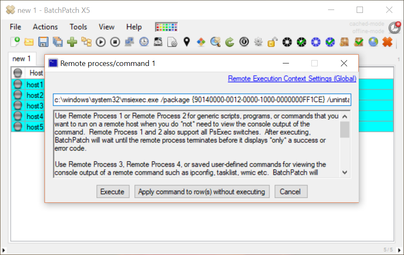Click the gray status circle in header row
This screenshot has width=404, height=255.
coord(18,73)
